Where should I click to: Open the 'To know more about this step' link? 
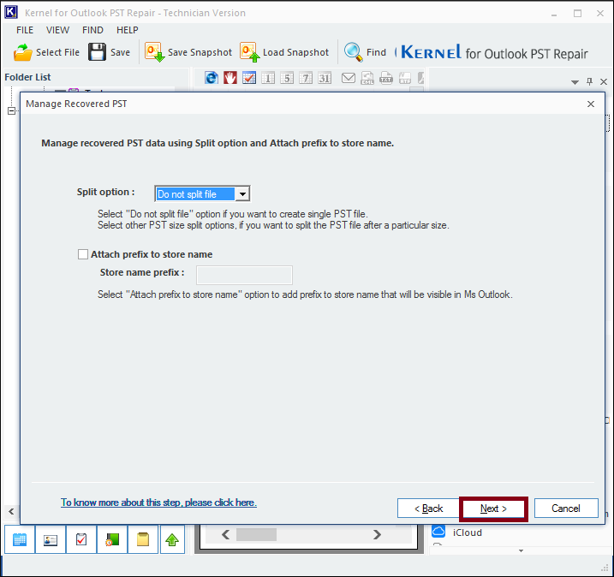pos(158,503)
